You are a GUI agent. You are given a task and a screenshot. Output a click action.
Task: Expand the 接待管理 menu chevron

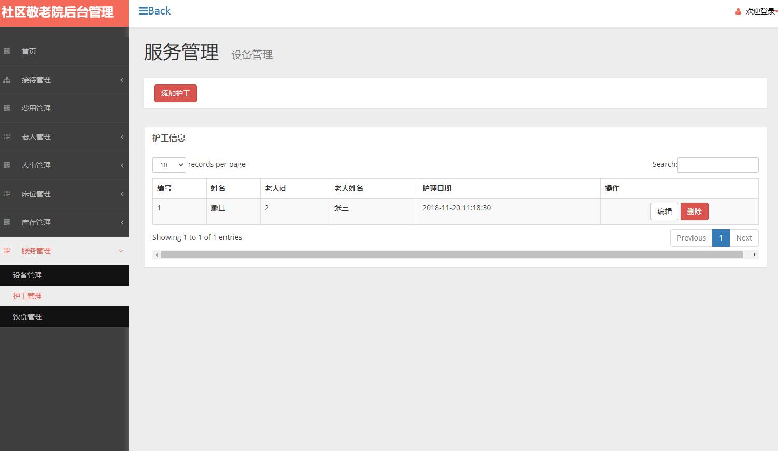(121, 79)
